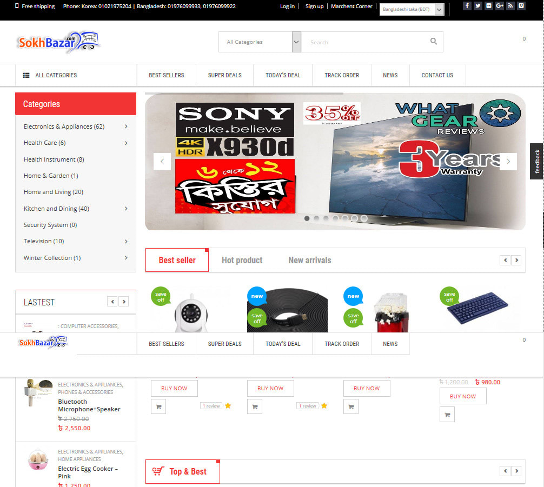The height and width of the screenshot is (487, 544).
Task: Click the Log in link
Action: (x=287, y=6)
